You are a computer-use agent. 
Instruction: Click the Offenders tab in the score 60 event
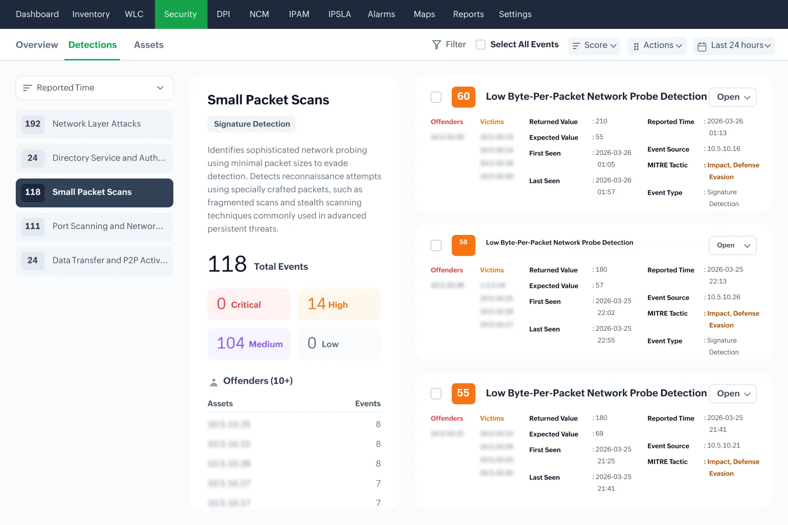tap(447, 122)
